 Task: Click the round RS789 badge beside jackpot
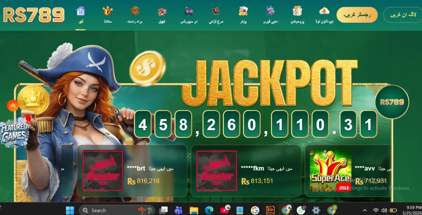click(x=392, y=102)
